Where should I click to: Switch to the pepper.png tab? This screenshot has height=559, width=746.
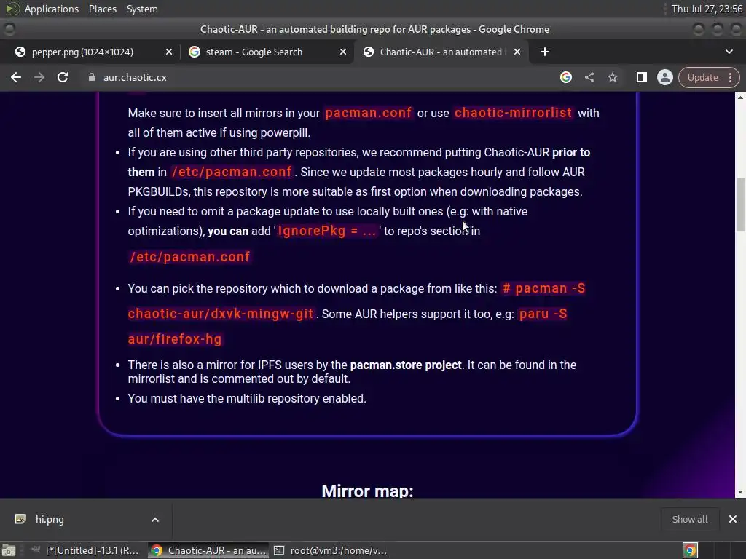pos(82,52)
